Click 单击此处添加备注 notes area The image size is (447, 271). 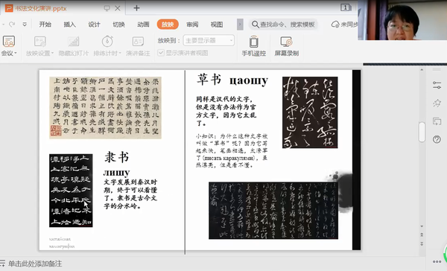35,264
